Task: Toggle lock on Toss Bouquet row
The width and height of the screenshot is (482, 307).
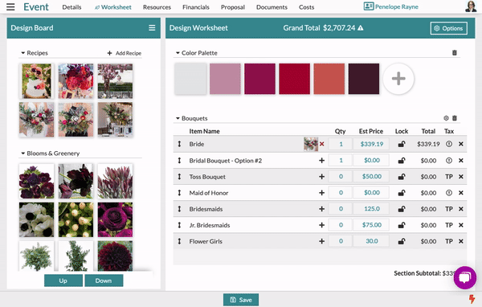Action: click(402, 177)
